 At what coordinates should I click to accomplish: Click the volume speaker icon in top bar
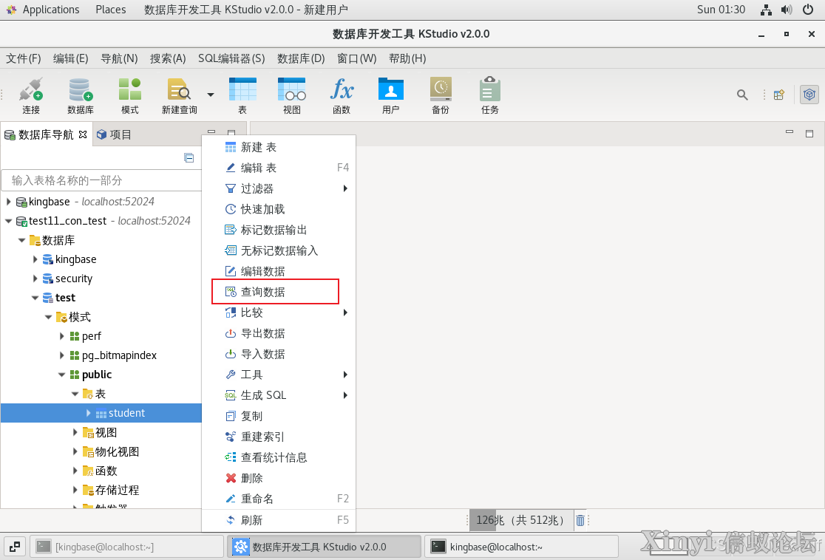click(x=787, y=10)
